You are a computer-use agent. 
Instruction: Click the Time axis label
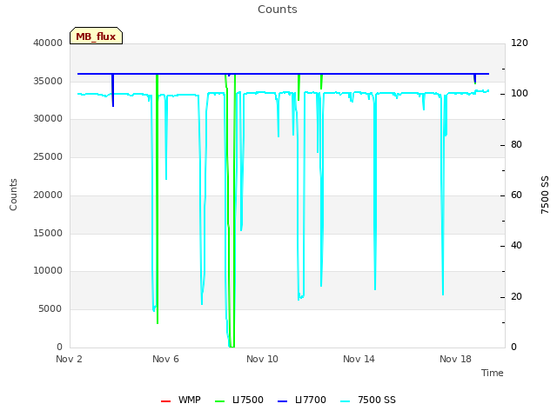click(x=493, y=373)
